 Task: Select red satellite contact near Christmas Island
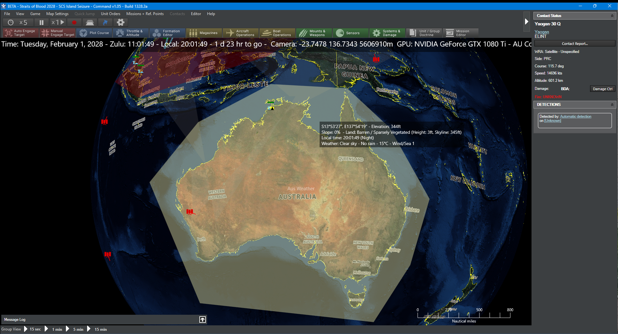click(105, 121)
